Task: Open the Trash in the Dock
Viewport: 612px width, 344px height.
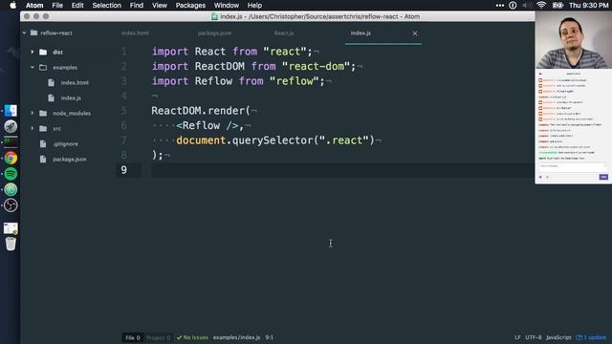Action: coord(11,244)
